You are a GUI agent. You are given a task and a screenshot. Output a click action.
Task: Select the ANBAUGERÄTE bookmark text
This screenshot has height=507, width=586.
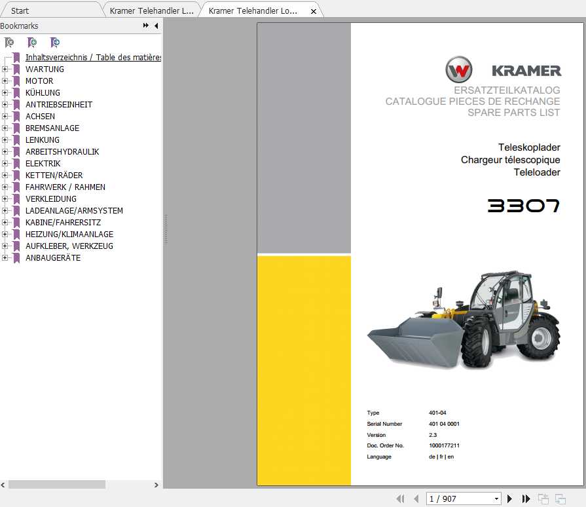coord(52,258)
